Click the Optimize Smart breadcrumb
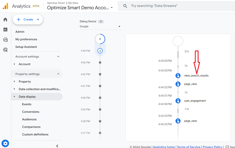This screenshot has height=148, width=235. 56,3
